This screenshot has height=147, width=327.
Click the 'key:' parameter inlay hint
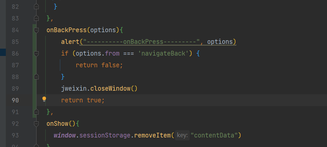(182, 136)
